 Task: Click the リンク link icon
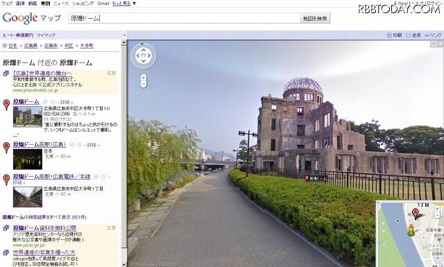point(433,35)
